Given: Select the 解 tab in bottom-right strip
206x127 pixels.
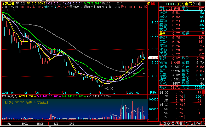Looking at the screenshot, I should [202, 123].
